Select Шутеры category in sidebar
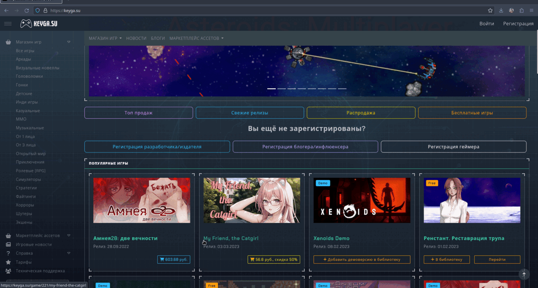Viewport: 538px width, 288px height. [24, 214]
